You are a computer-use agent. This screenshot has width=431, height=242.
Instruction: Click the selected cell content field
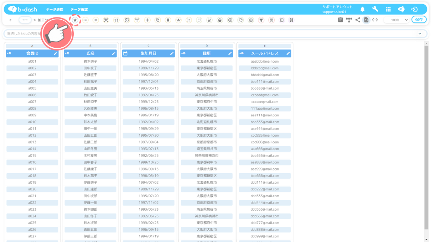tap(215, 34)
